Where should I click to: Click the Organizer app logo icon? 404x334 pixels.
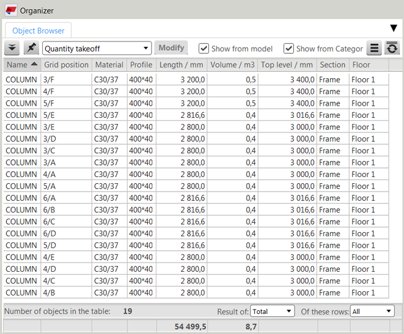10,10
